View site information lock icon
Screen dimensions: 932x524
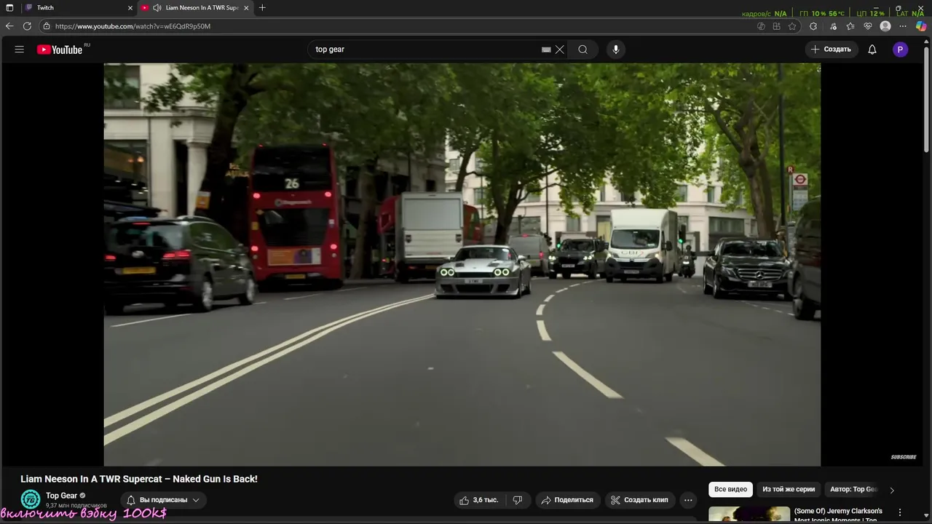[47, 26]
